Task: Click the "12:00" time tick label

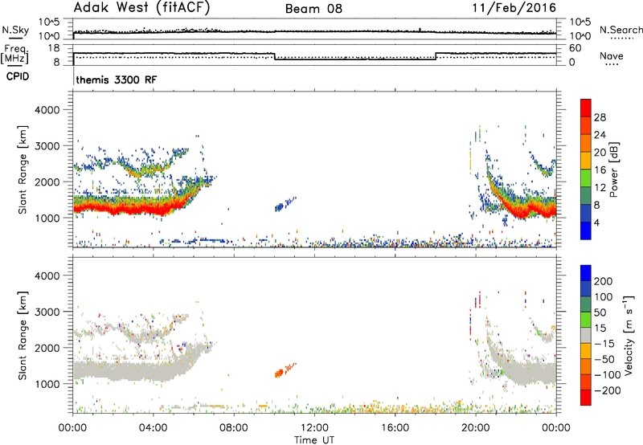Action: tap(314, 428)
